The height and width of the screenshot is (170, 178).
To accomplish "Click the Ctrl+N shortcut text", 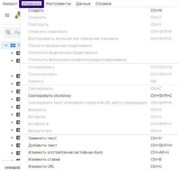I will pos(156,11).
